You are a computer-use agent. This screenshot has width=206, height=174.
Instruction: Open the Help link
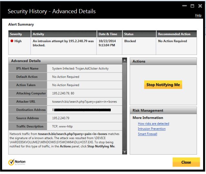click(198, 15)
